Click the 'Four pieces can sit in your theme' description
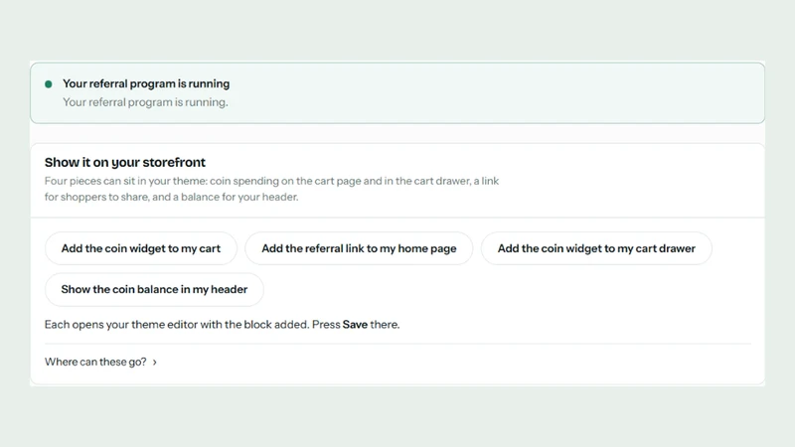The height and width of the screenshot is (447, 795). coord(271,189)
